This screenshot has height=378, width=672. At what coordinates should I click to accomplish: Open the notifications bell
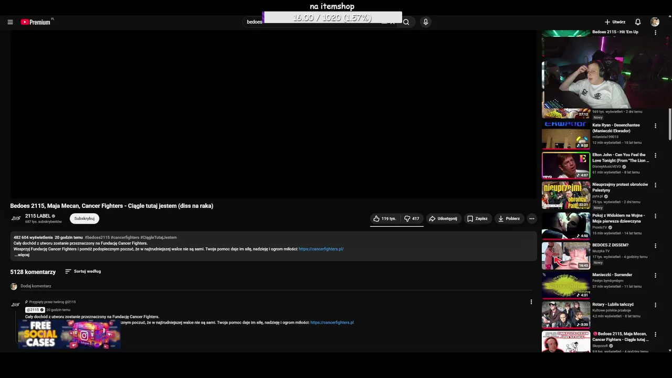click(638, 22)
